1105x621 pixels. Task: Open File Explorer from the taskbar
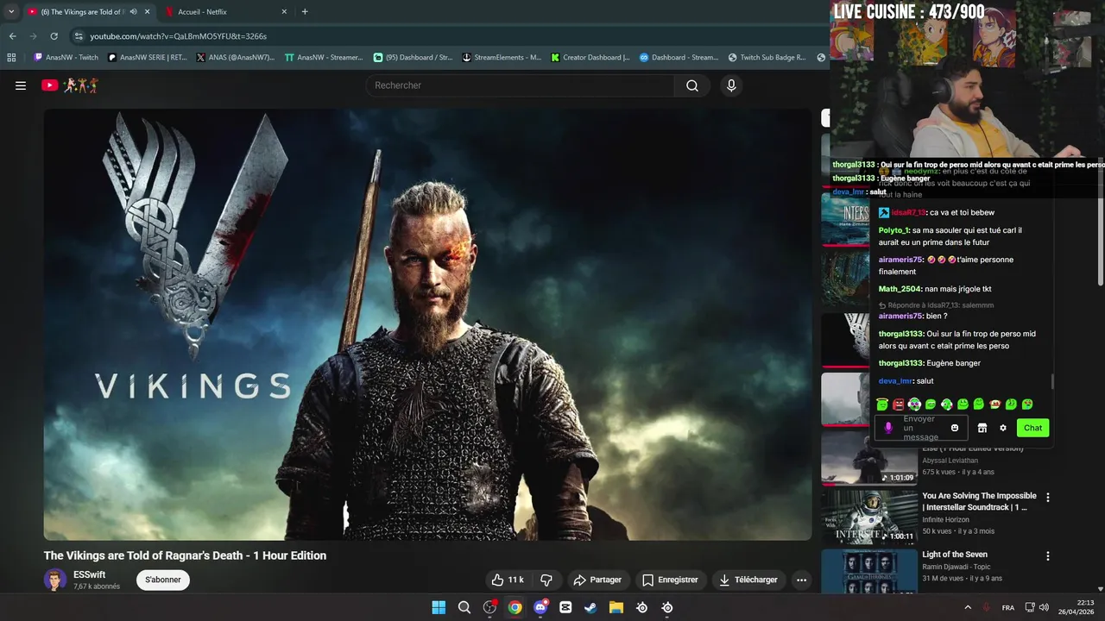(x=616, y=607)
